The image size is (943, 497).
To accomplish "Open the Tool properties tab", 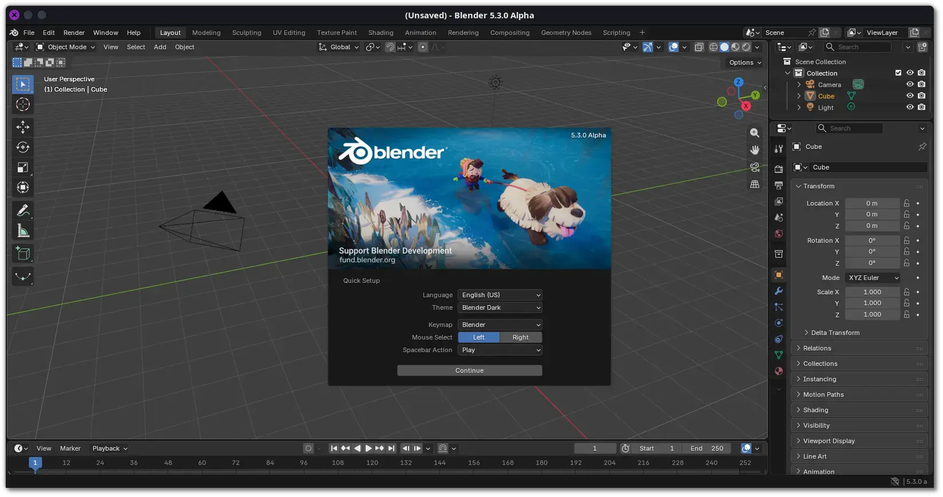I will pyautogui.click(x=779, y=149).
